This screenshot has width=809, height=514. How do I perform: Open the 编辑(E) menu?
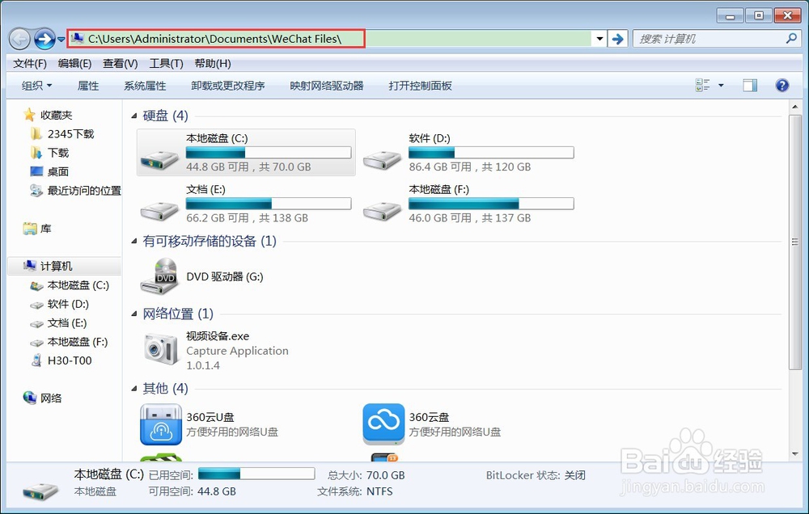(x=74, y=63)
